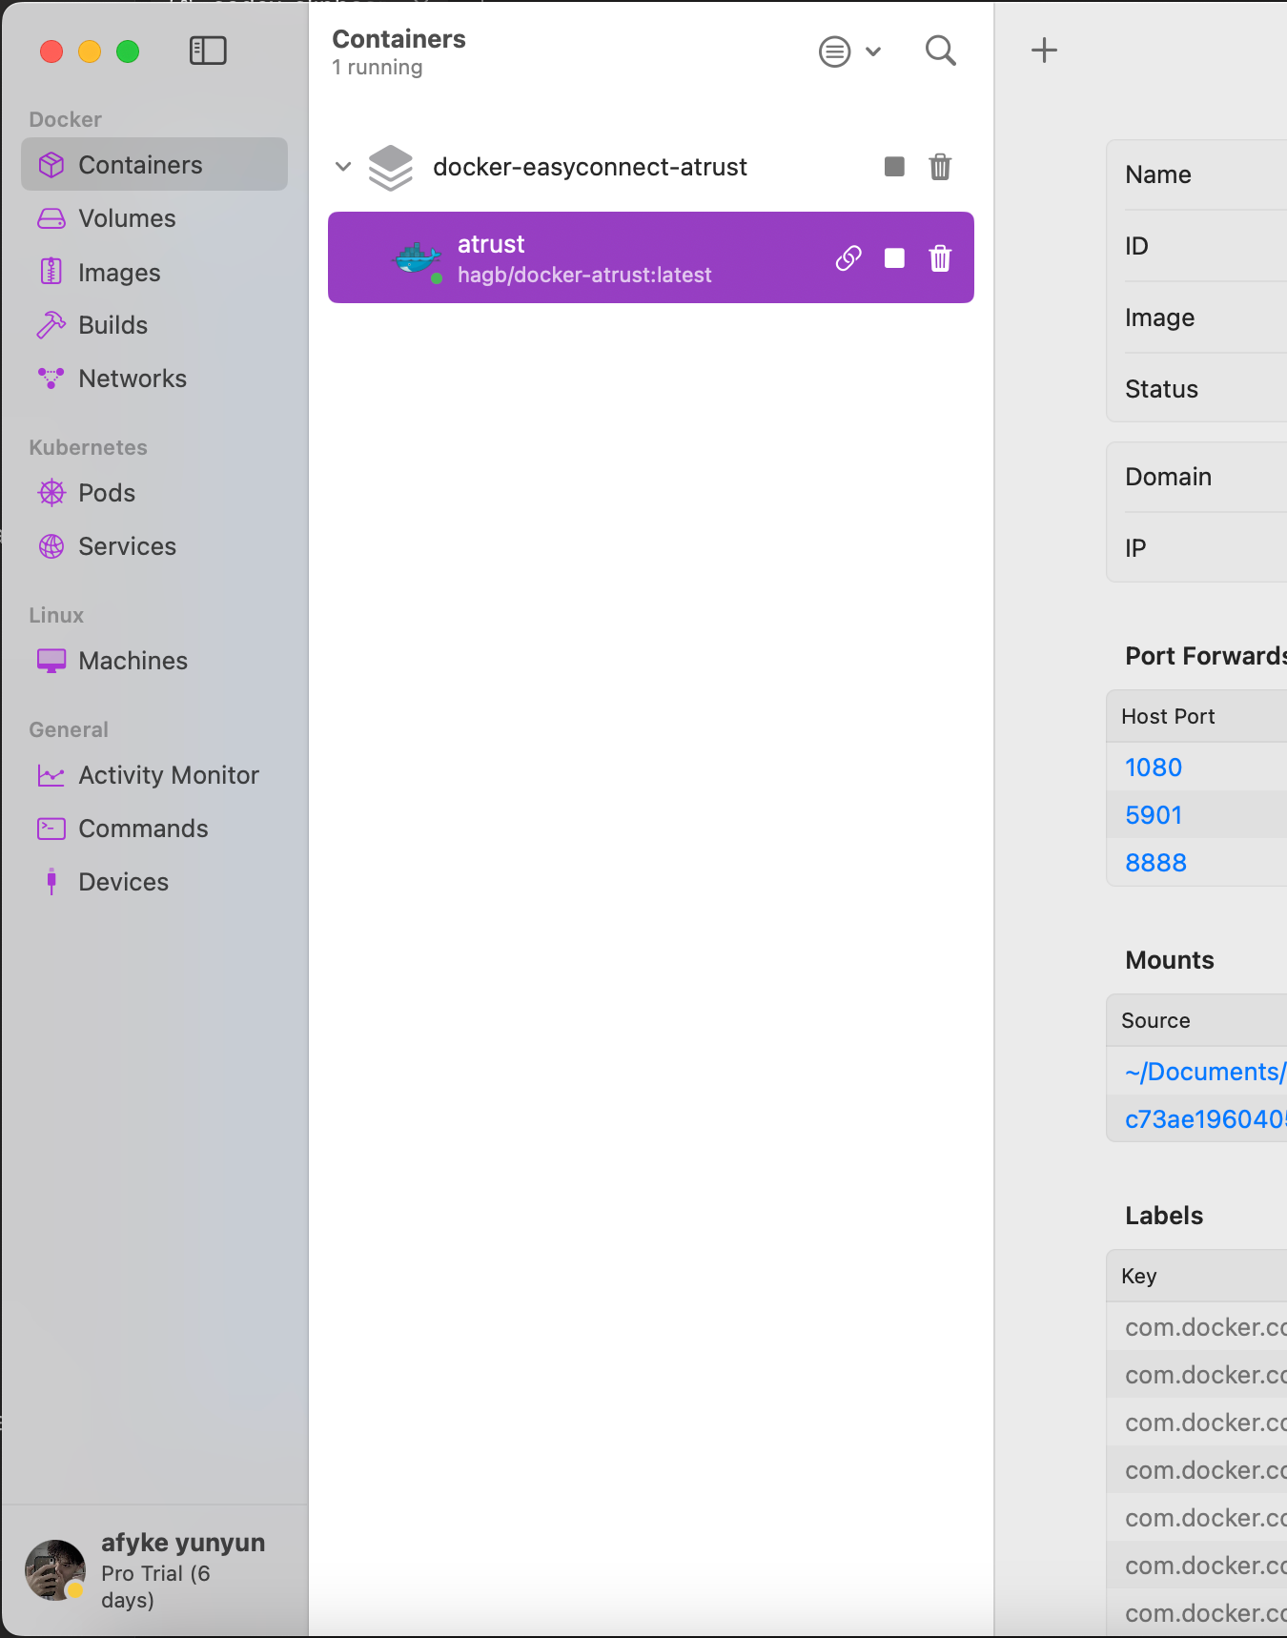The width and height of the screenshot is (1287, 1638).
Task: Open host port 8888 link
Action: (1155, 863)
